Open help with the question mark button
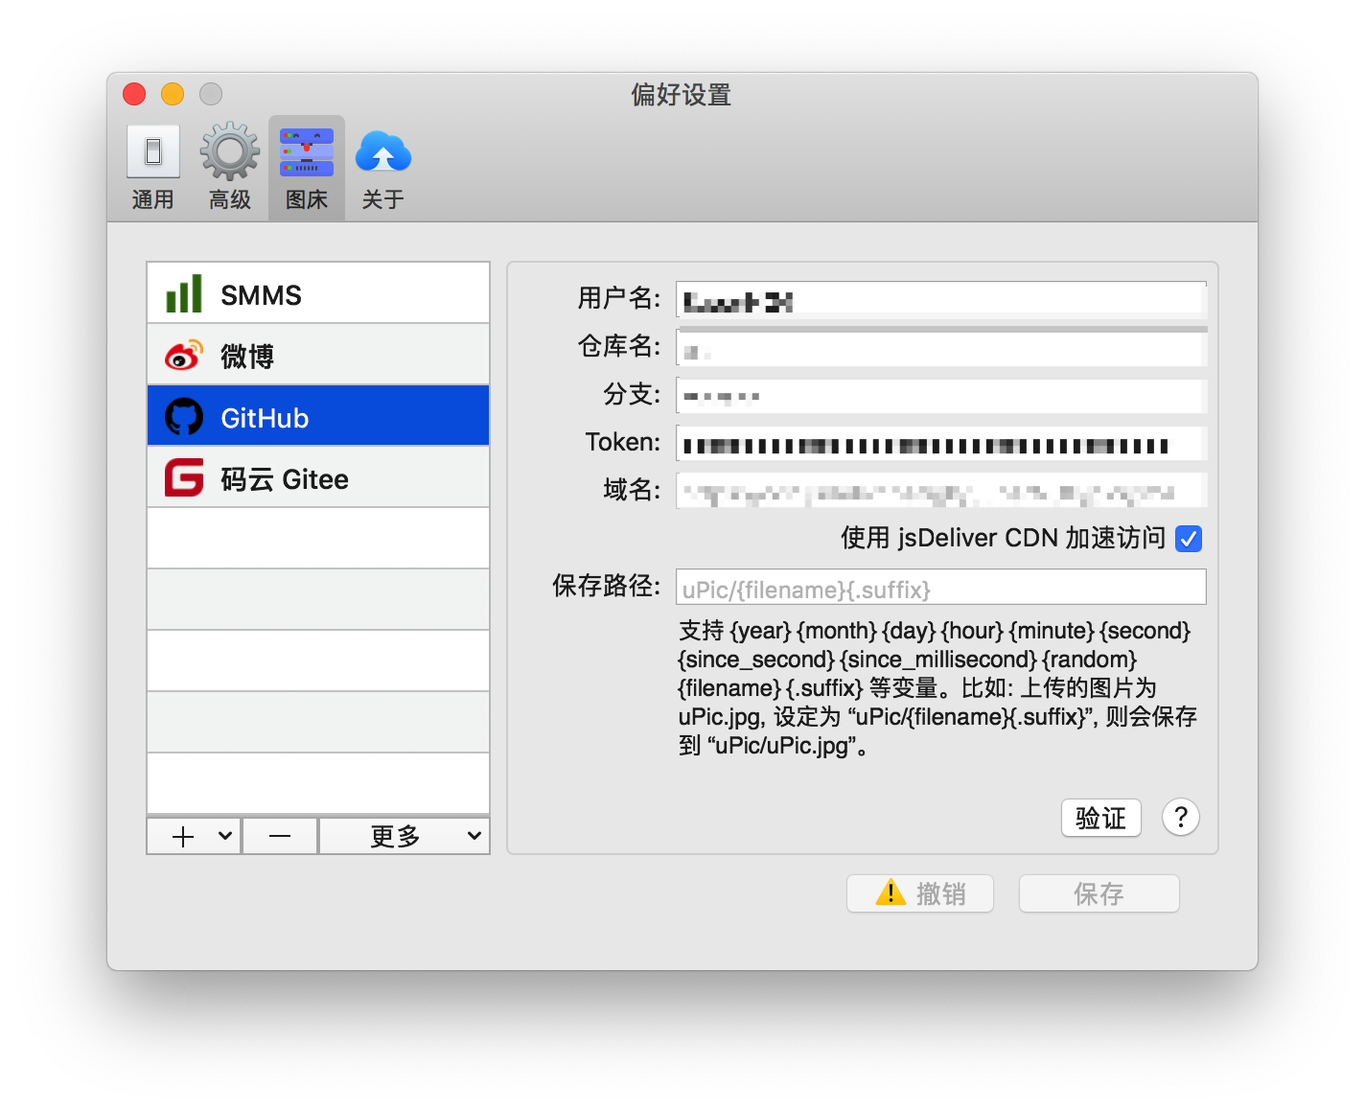The width and height of the screenshot is (1365, 1112). (1181, 818)
